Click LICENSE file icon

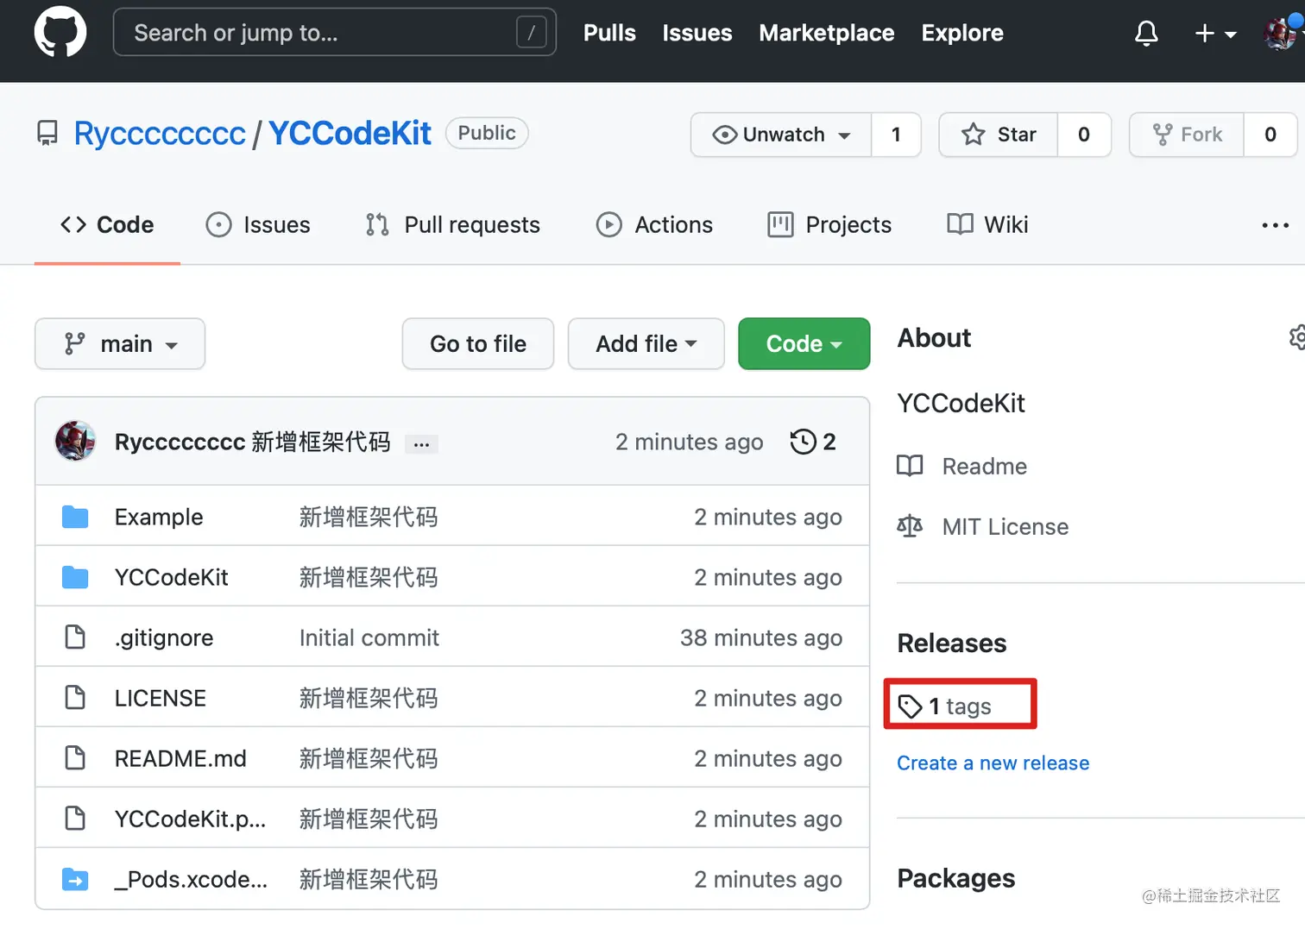coord(75,698)
